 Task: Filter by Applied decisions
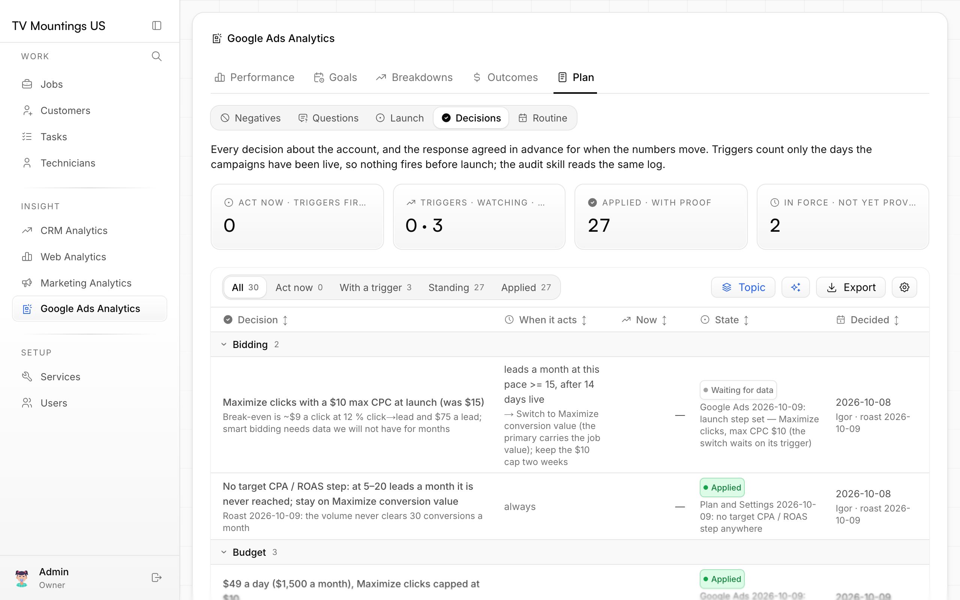point(526,287)
